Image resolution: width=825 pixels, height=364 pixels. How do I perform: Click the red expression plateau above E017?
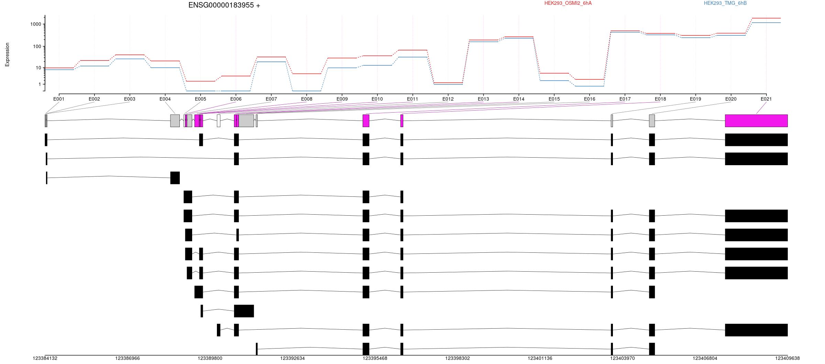[625, 31]
